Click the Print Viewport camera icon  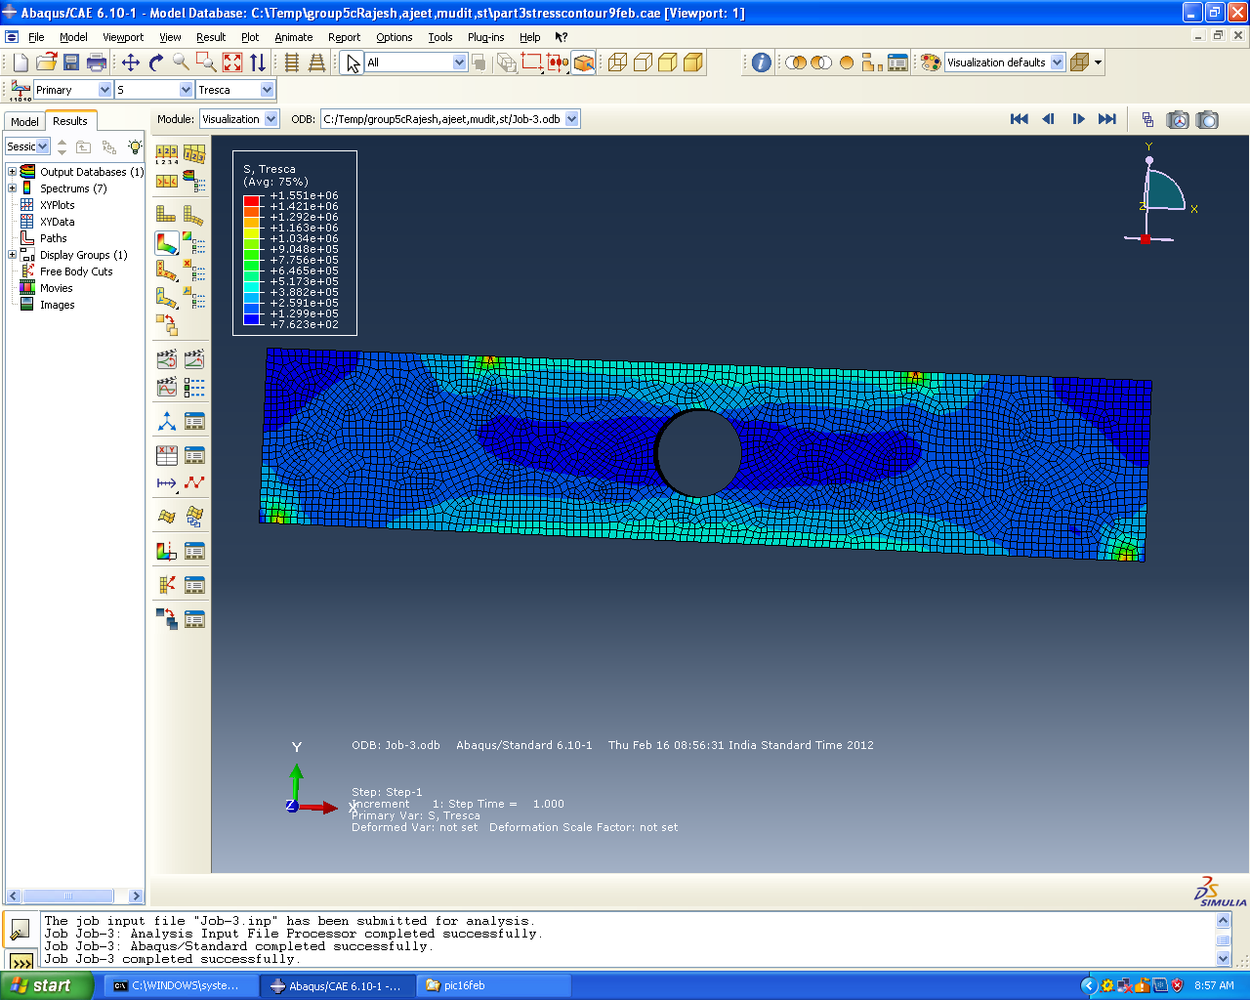point(1208,119)
